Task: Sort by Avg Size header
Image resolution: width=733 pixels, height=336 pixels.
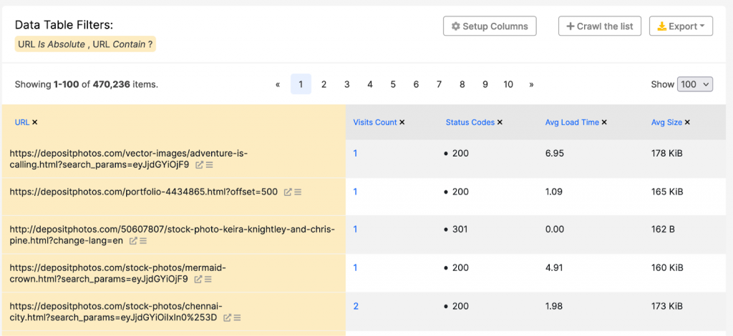Action: coord(666,122)
